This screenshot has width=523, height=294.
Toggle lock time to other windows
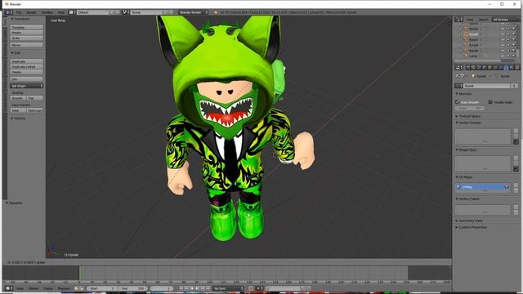[x=82, y=288]
